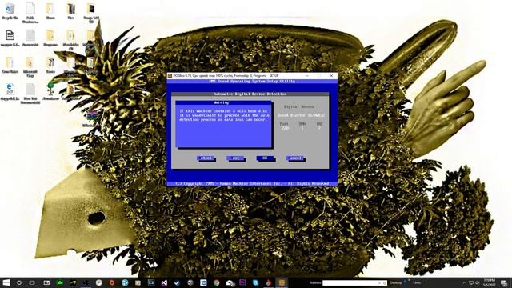
Task: Click the network icon in the system tray
Action: [x=471, y=282]
